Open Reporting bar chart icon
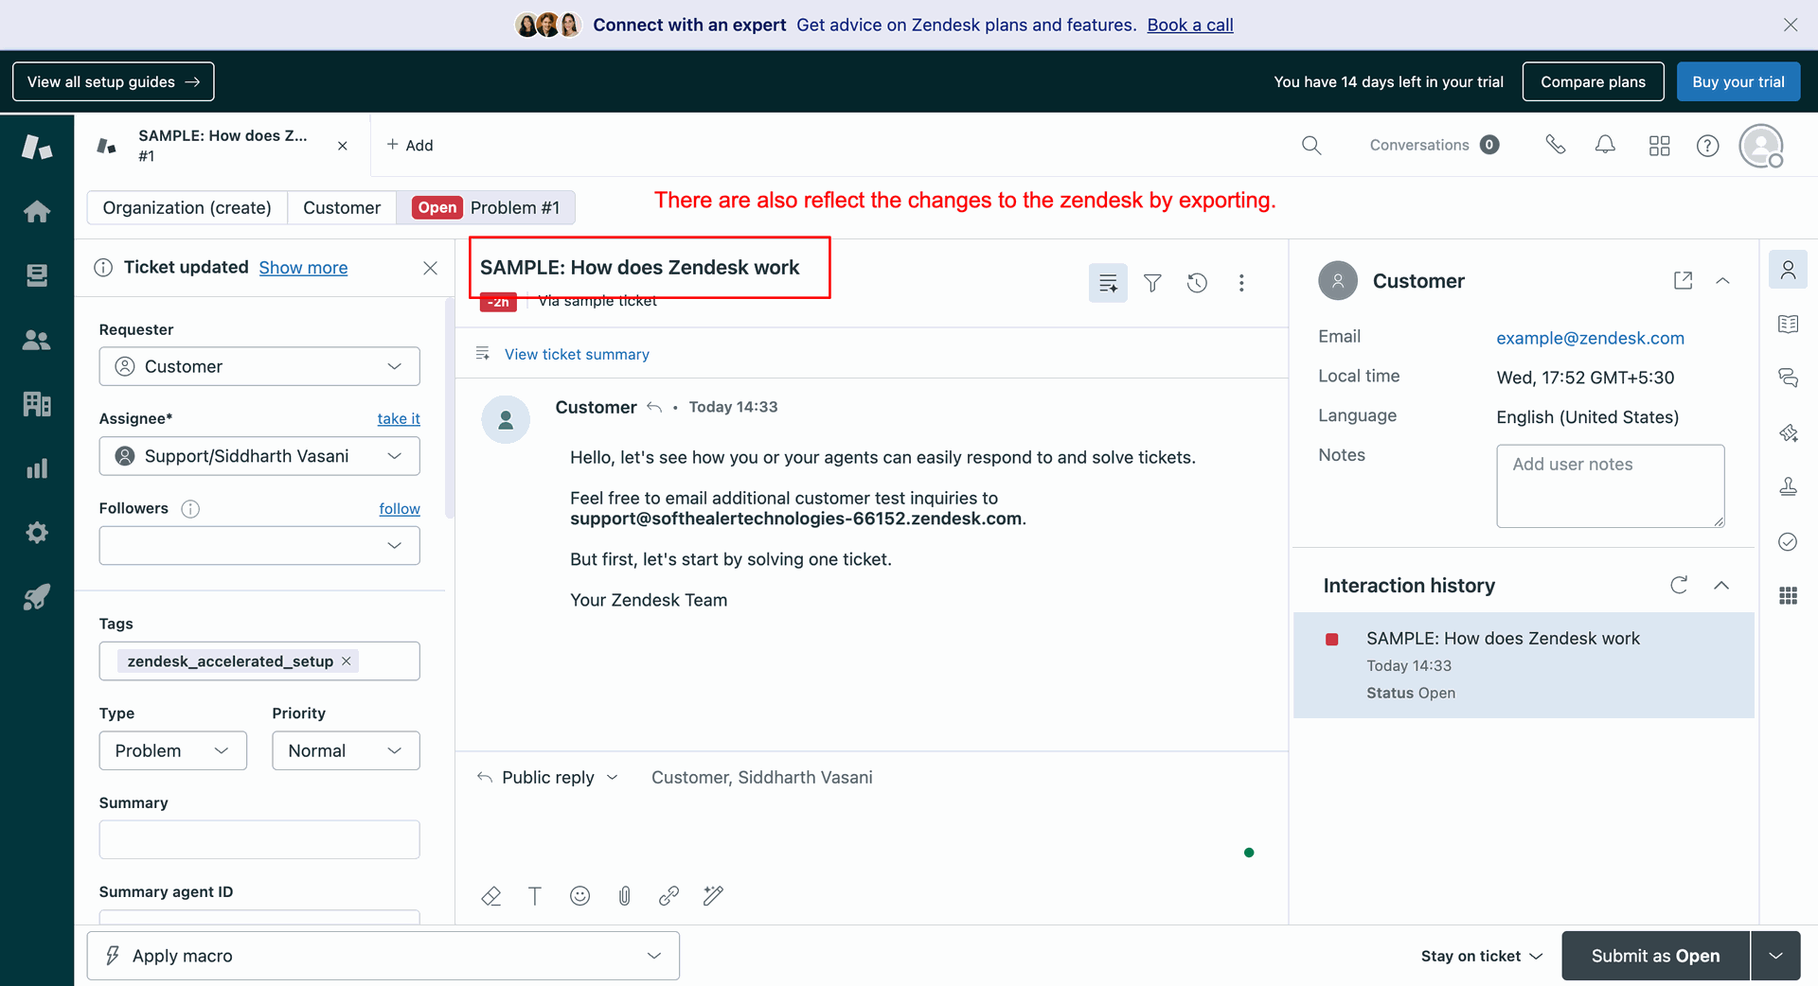 (x=37, y=468)
